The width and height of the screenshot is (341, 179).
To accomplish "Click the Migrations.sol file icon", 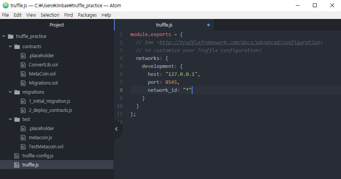I will pos(23,83).
